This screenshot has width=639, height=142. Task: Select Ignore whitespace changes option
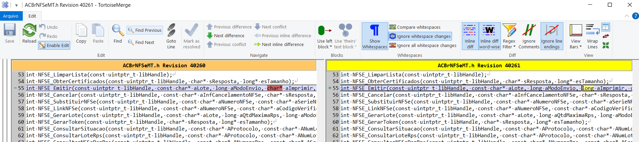420,36
